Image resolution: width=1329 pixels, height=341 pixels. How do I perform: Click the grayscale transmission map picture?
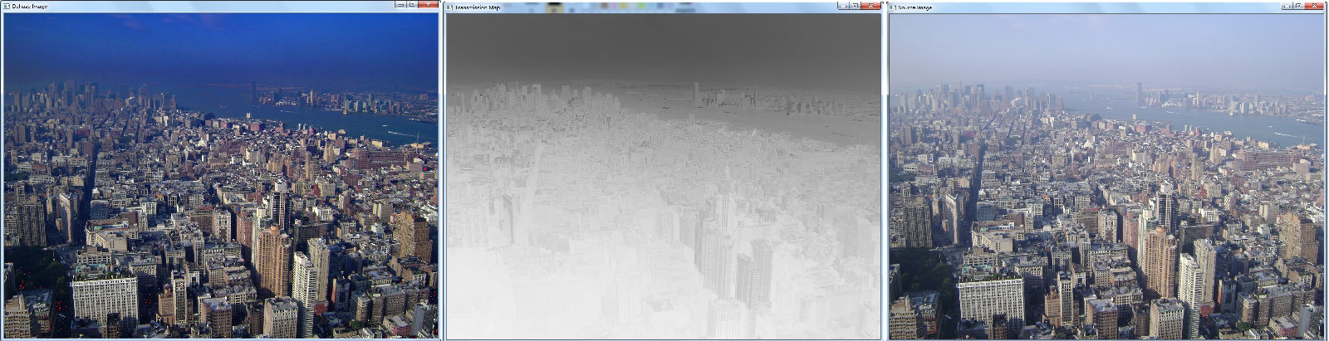point(664,175)
